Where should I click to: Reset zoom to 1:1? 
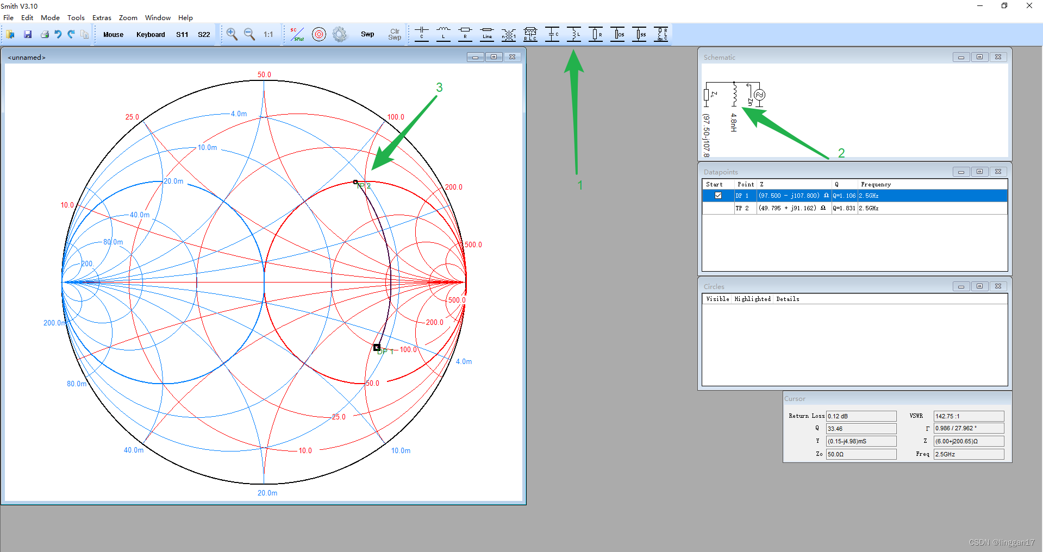click(268, 34)
